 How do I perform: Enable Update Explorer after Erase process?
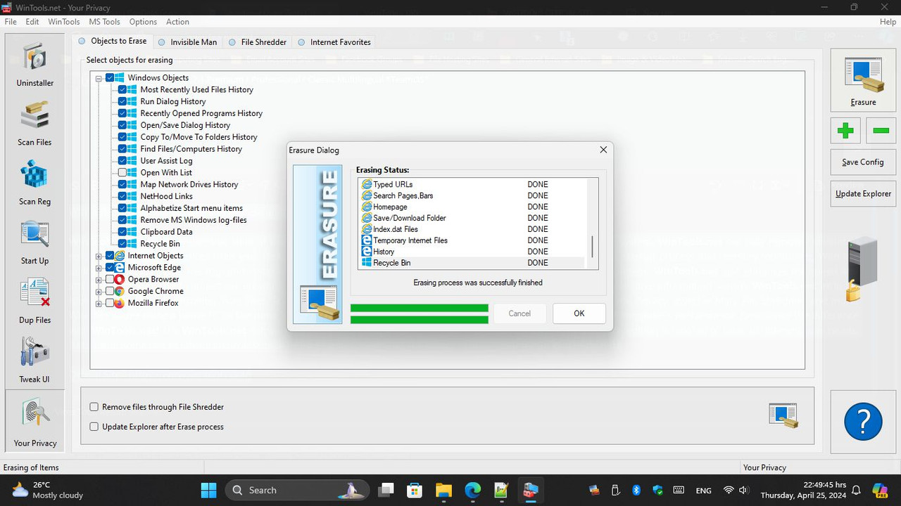94,427
